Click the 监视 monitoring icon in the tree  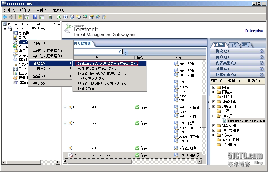(x=16, y=37)
